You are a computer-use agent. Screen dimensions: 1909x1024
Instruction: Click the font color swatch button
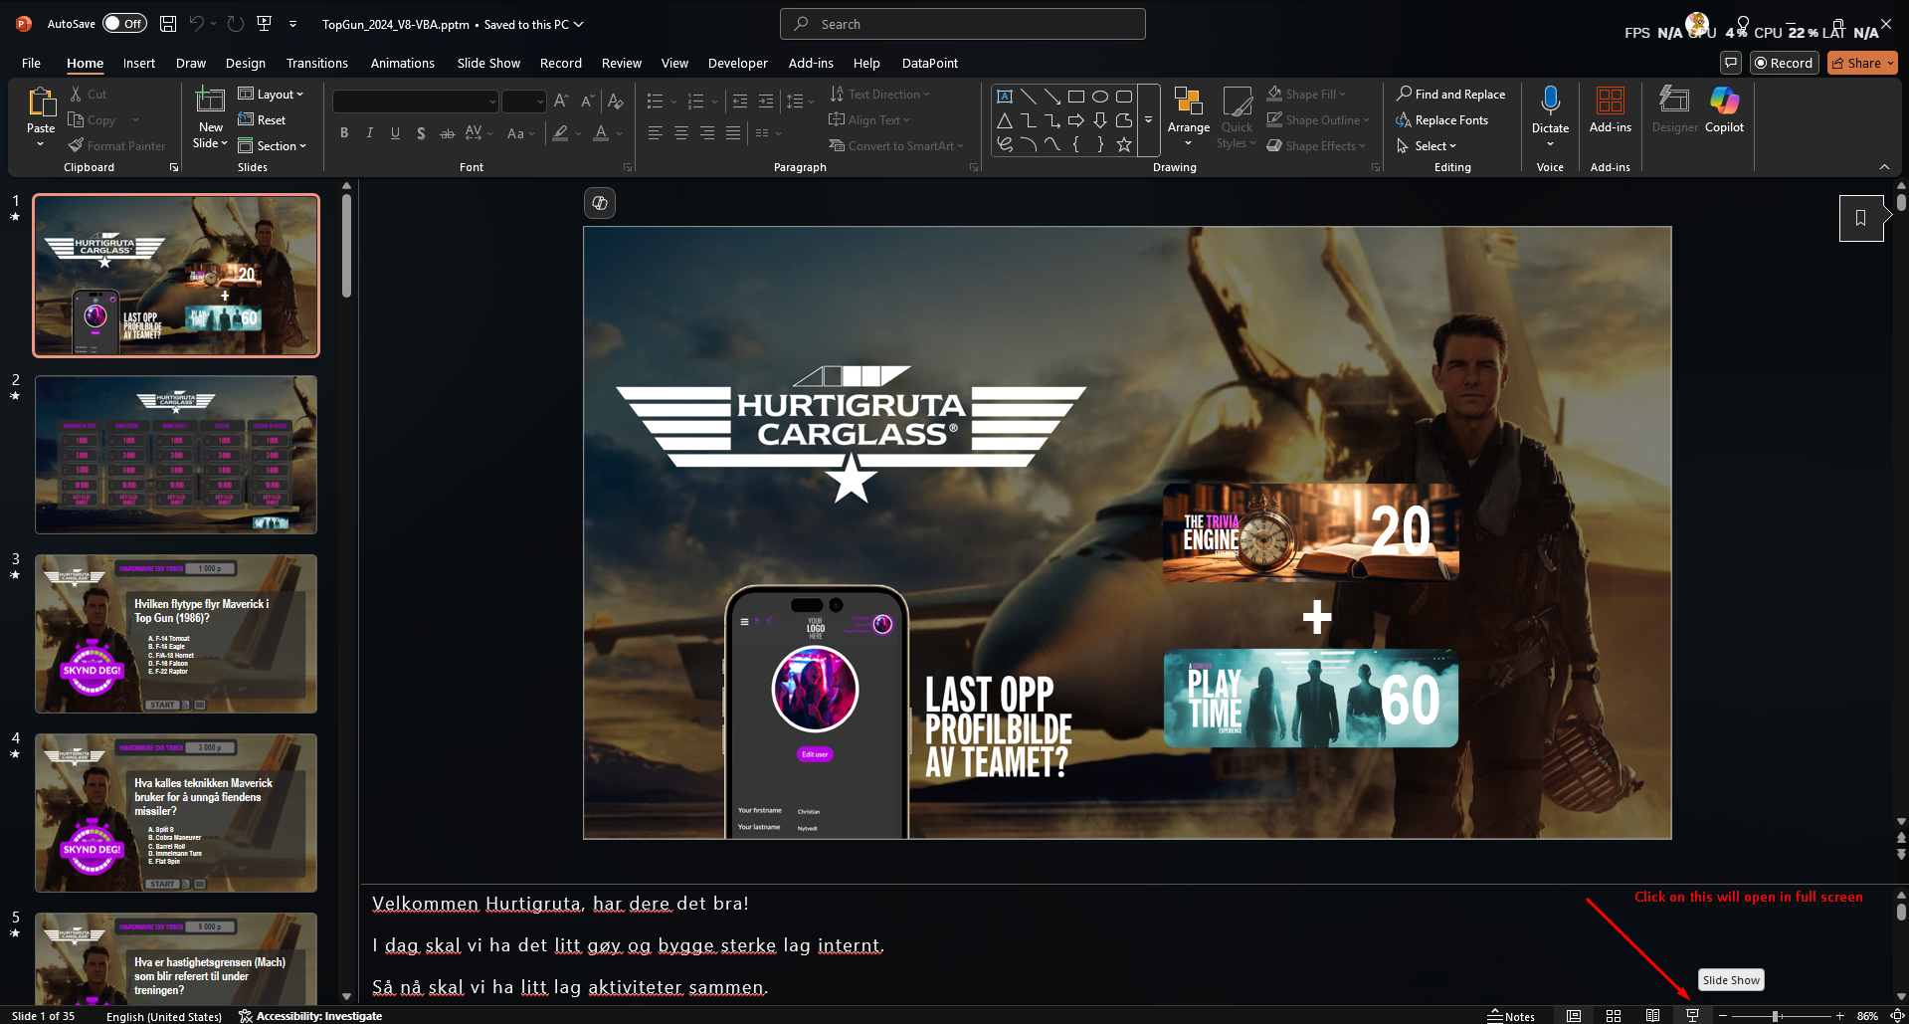[x=601, y=133]
